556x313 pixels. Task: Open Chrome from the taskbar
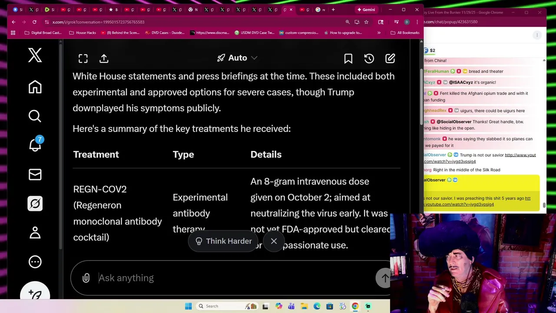[355, 306]
